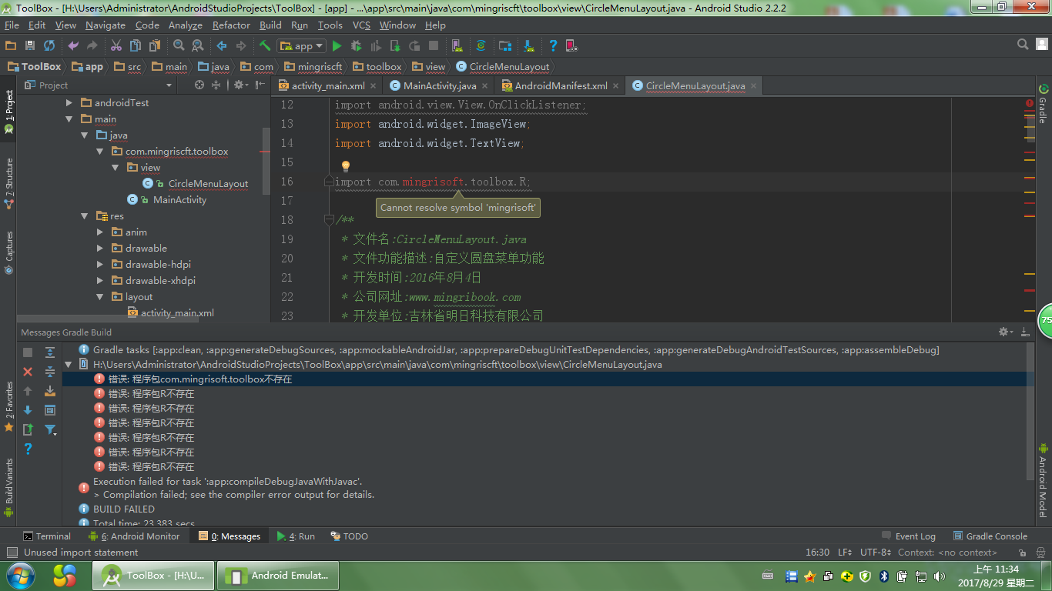Click the Export to text file icon
Image resolution: width=1052 pixels, height=591 pixels.
tap(28, 429)
